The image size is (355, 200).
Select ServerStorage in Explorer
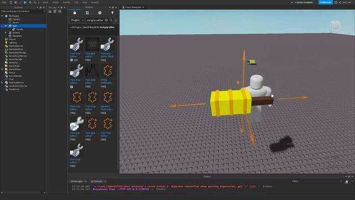[x=16, y=59]
